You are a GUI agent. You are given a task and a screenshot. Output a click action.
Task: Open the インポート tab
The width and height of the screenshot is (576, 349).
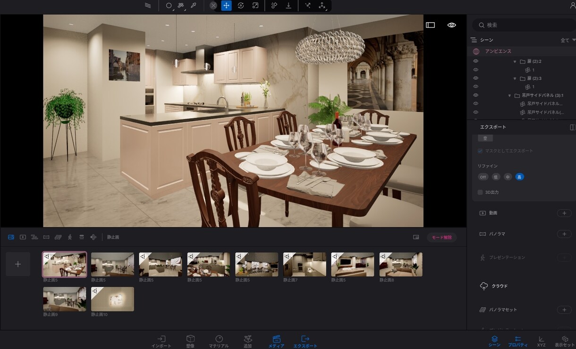click(x=161, y=341)
